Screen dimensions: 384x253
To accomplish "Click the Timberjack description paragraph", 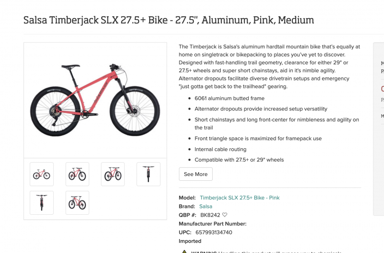I will pos(269,66).
